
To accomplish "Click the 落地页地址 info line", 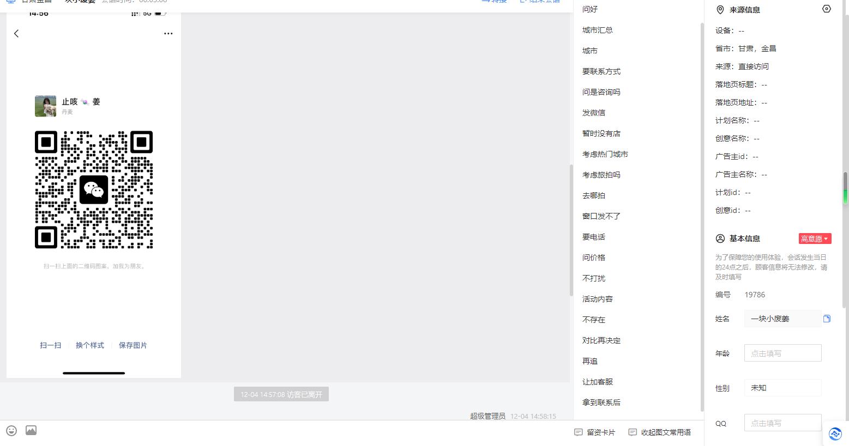I will [741, 102].
